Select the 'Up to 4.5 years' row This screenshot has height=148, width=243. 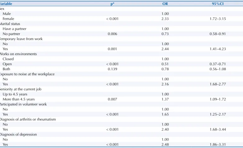(x=15, y=94)
